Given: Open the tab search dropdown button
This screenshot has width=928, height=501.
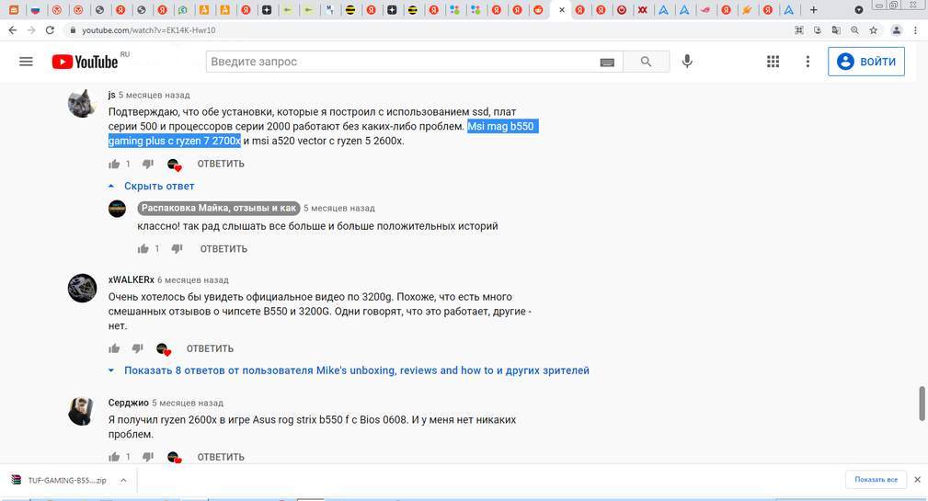Looking at the screenshot, I should 859,10.
